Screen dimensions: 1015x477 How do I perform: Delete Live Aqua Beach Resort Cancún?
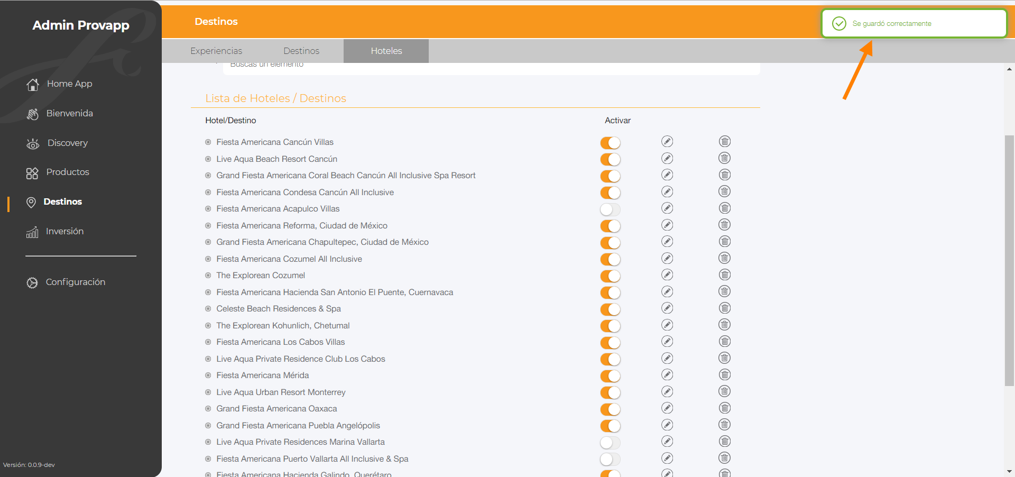click(725, 158)
